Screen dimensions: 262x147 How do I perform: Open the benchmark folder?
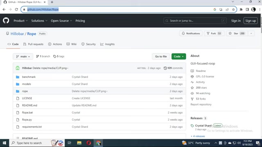(x=29, y=77)
